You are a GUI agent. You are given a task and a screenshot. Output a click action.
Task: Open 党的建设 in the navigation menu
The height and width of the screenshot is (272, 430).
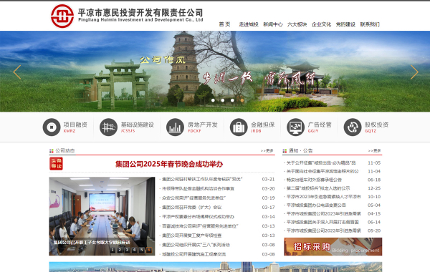pos(345,24)
